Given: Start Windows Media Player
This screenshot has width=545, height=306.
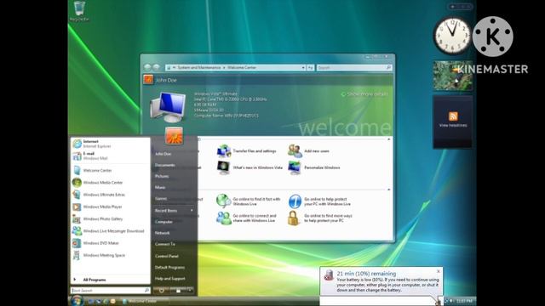Looking at the screenshot, I should 110,207.
